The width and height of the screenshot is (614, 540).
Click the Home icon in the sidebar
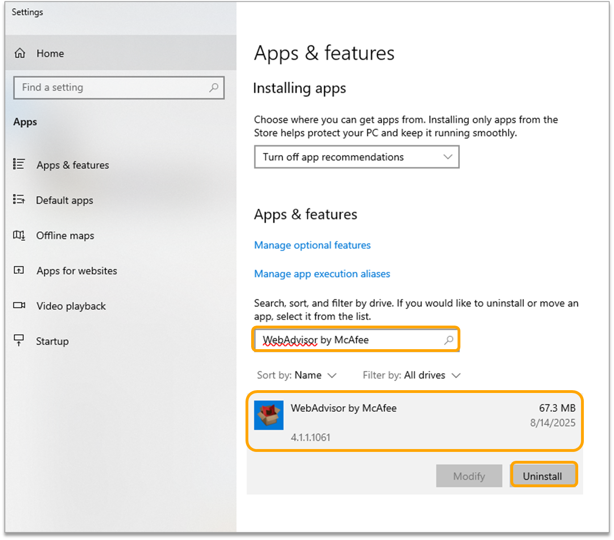click(x=20, y=53)
